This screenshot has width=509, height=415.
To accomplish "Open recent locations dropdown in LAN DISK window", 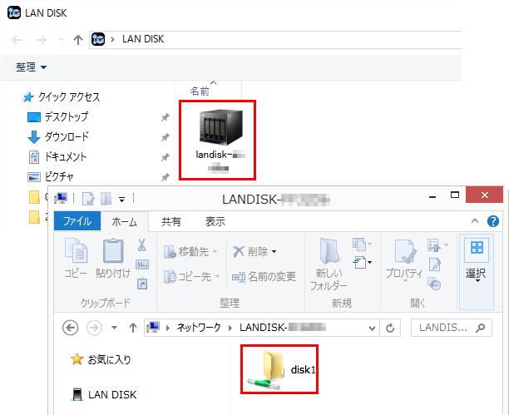I will point(61,40).
